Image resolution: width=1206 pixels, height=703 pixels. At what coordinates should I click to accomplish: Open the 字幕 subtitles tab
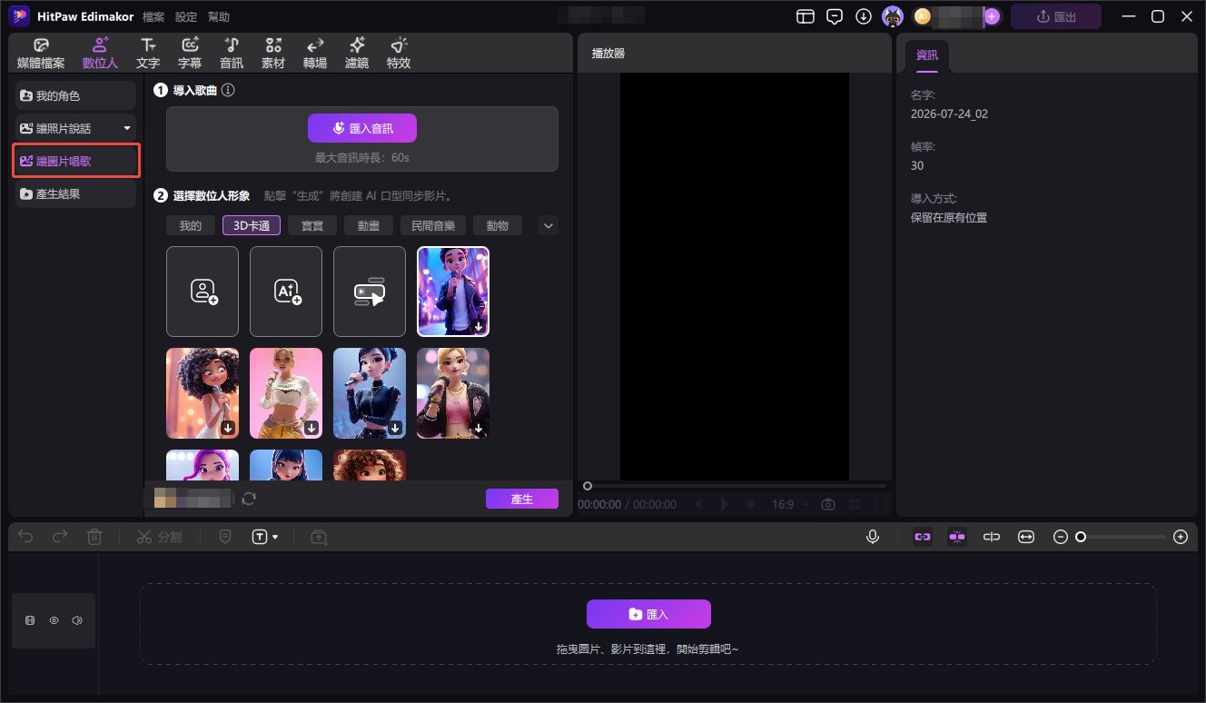coord(190,54)
